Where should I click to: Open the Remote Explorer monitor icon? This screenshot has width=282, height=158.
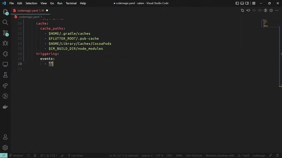click(x=5, y=65)
